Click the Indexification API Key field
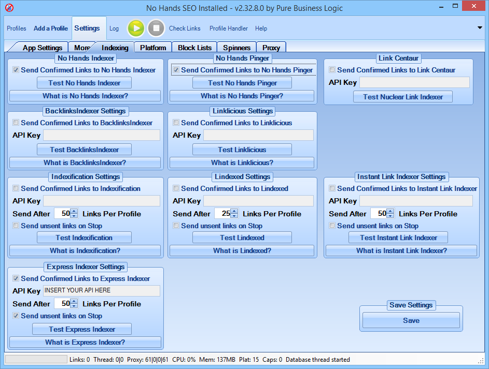 coord(101,201)
